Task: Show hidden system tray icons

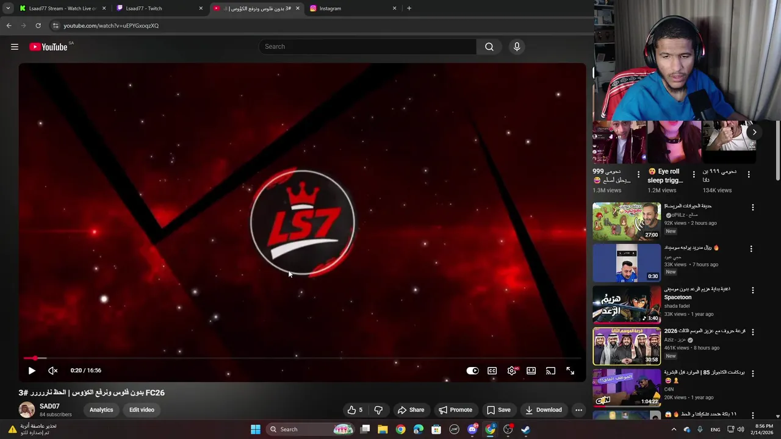Action: tap(674, 429)
